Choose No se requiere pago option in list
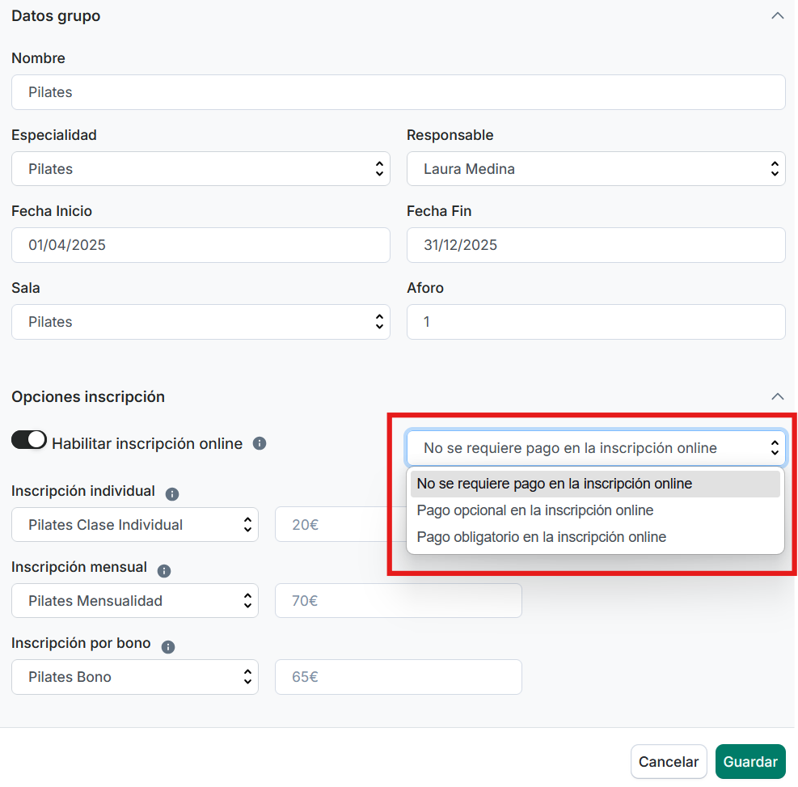This screenshot has height=787, width=798. pos(555,484)
